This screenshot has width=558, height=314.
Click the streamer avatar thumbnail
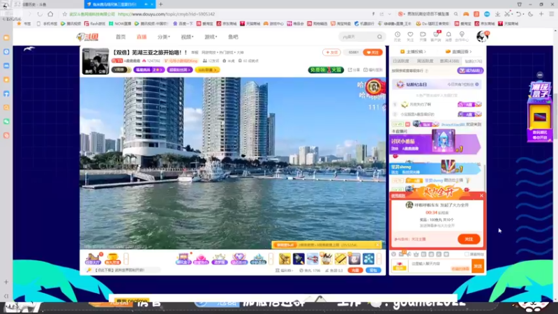(96, 61)
